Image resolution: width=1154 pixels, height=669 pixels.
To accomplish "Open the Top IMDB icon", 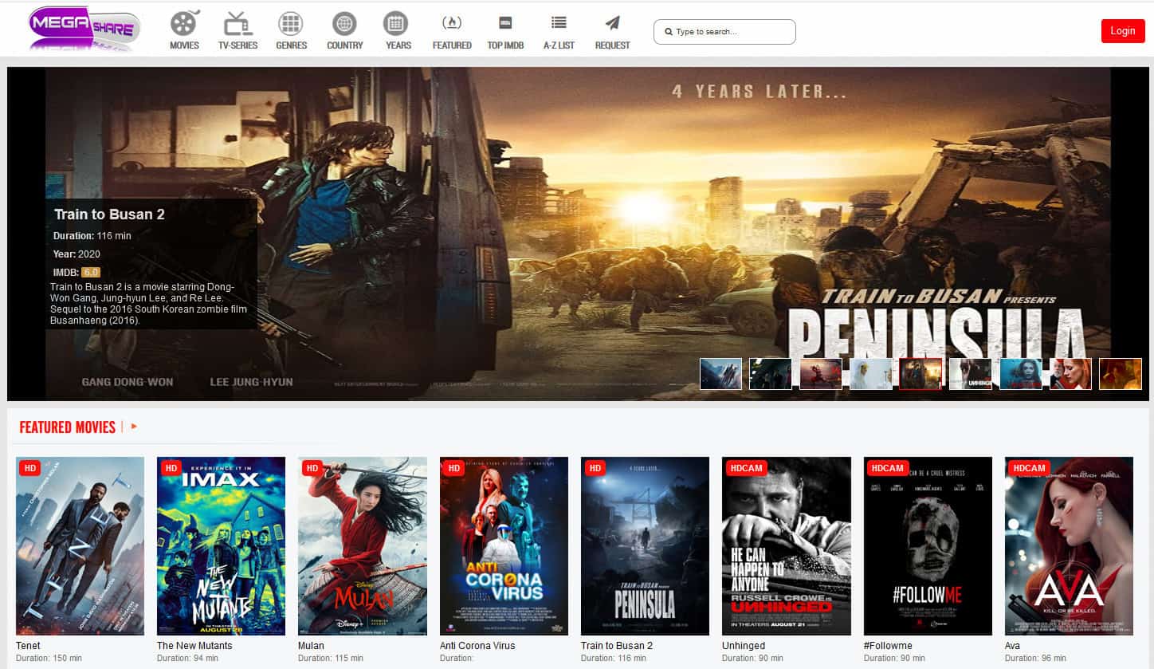I will 505,23.
